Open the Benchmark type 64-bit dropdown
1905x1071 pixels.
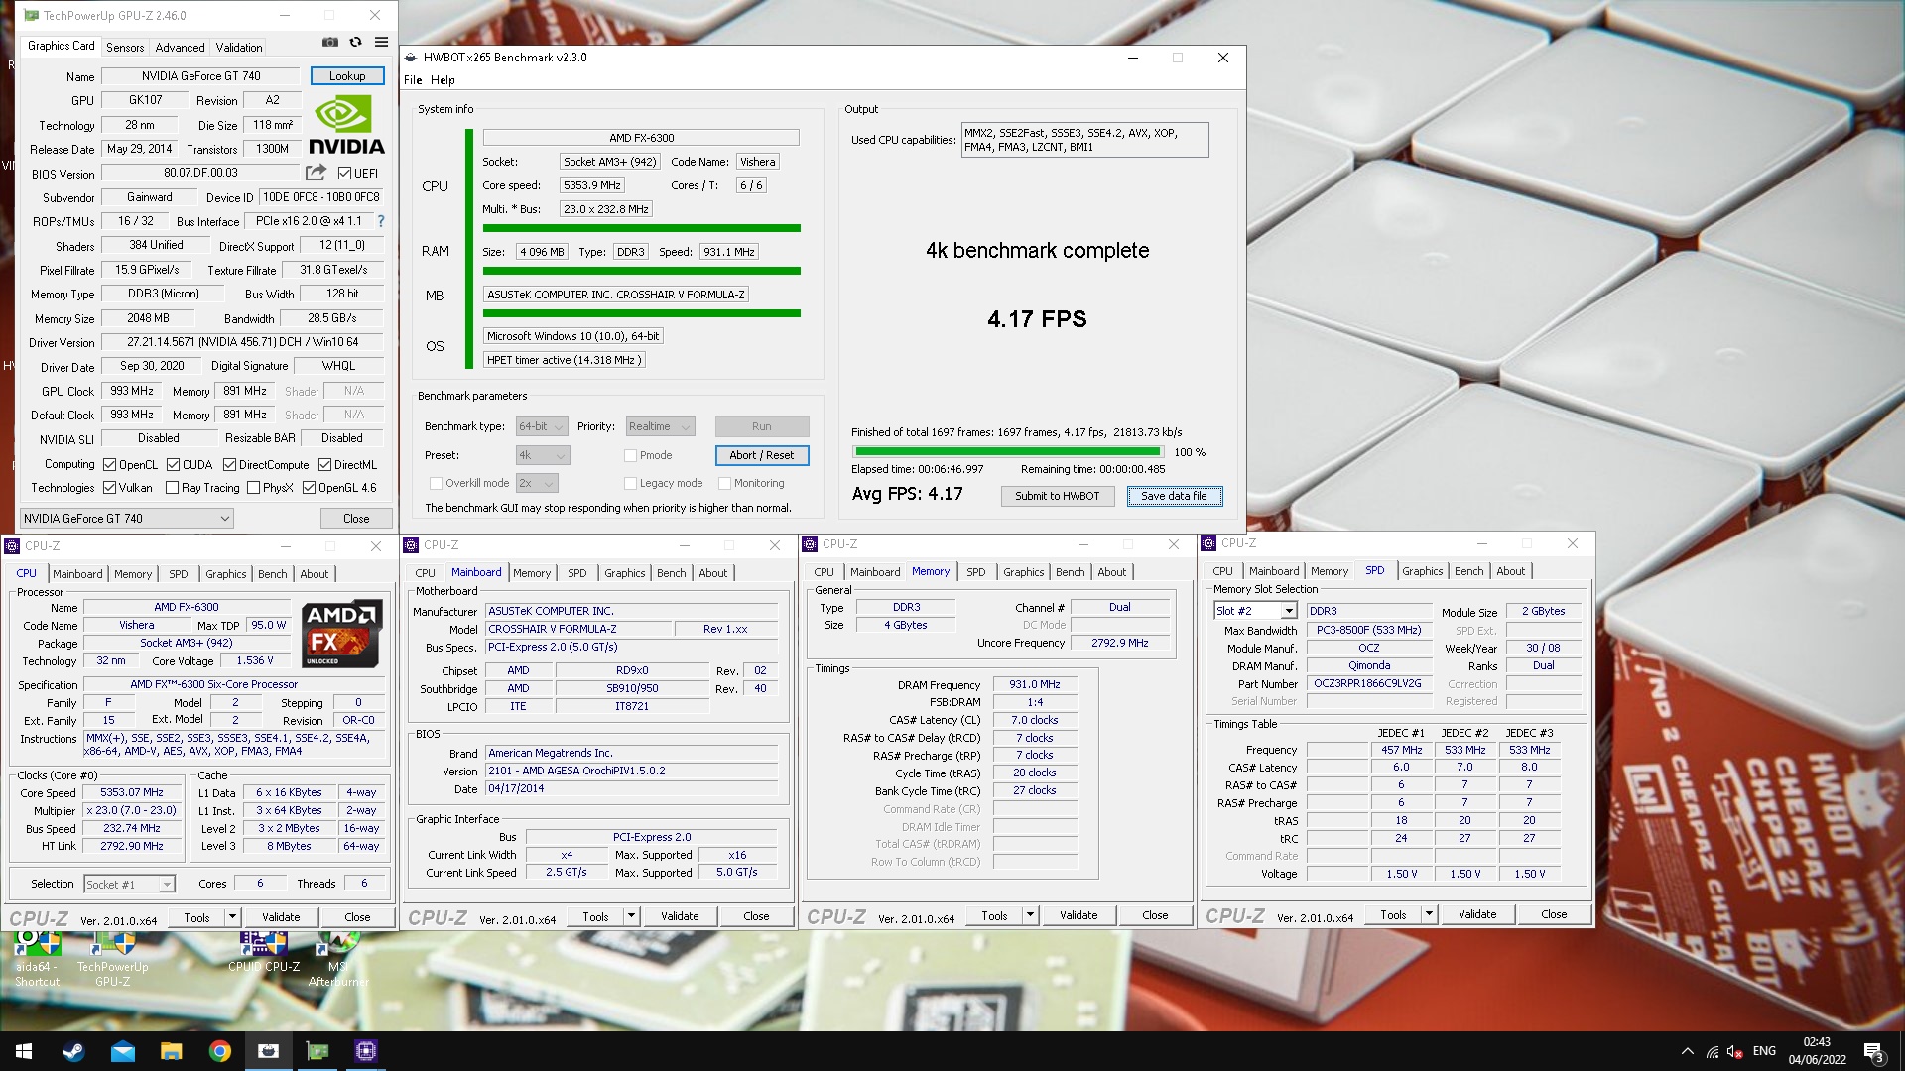(541, 427)
